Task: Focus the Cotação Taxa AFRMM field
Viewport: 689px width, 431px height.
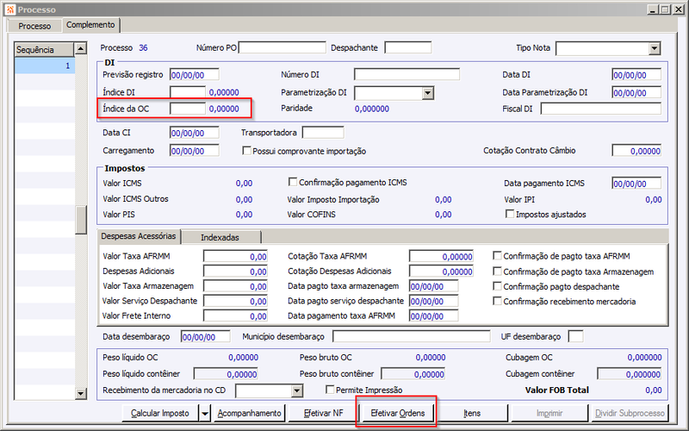Action: pyautogui.click(x=441, y=256)
